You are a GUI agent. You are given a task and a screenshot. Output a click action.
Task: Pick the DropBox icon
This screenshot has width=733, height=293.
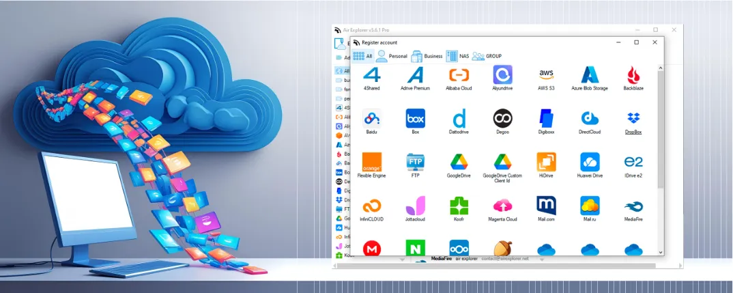click(633, 118)
